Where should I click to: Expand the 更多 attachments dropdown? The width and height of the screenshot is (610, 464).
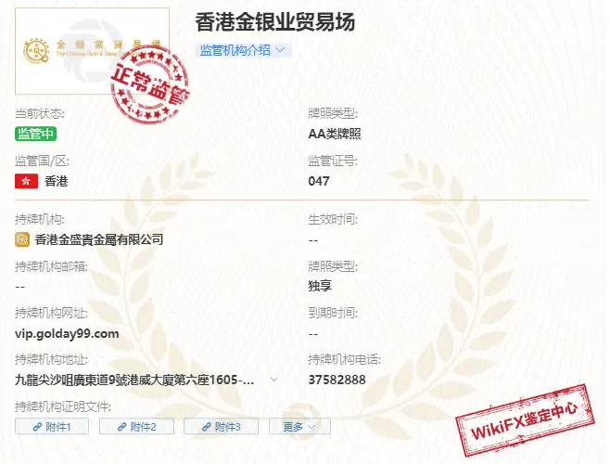(x=299, y=427)
